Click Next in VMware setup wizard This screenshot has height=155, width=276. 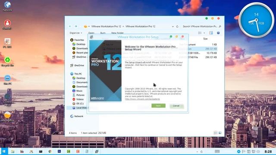click(158, 105)
